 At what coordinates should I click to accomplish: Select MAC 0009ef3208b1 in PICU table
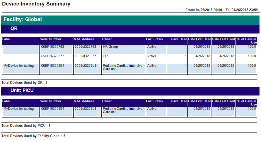85,109
